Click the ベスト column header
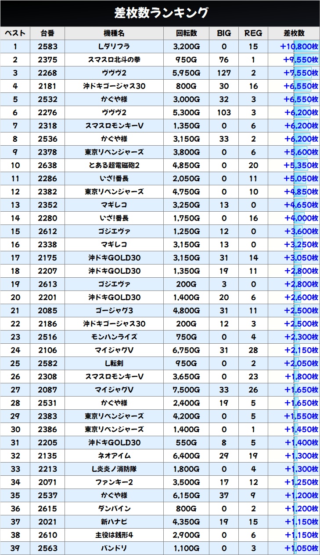 coord(15,33)
